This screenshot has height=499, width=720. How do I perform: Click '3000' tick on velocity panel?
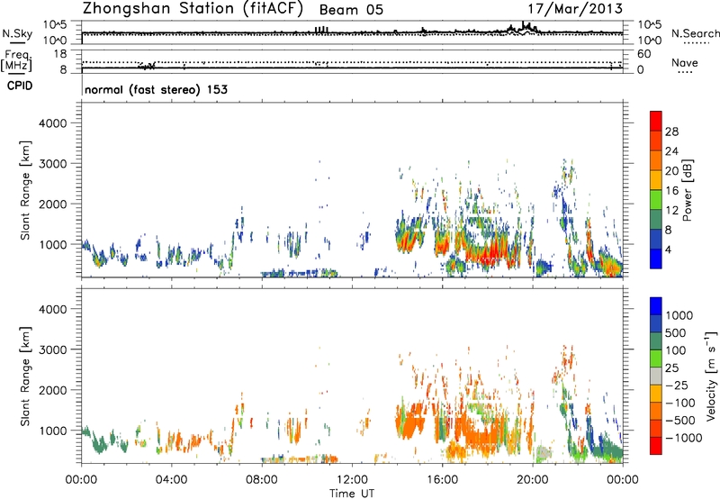[x=52, y=349]
